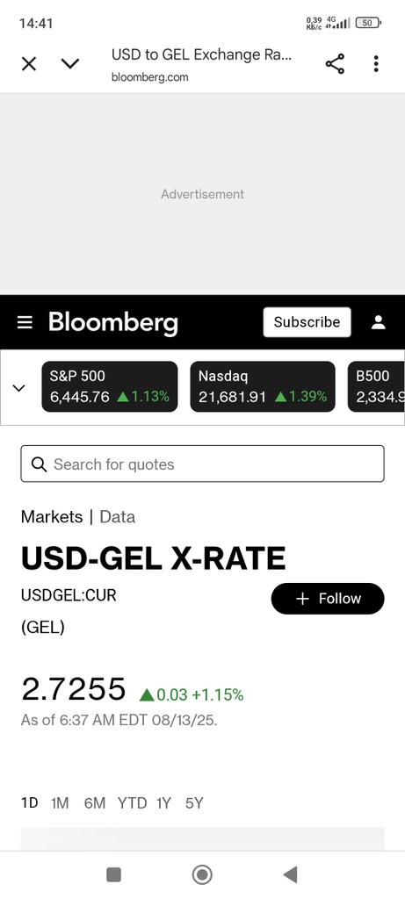Screen dimensions: 405x899
Task: Tap the Android back triangle button
Action: 290,874
